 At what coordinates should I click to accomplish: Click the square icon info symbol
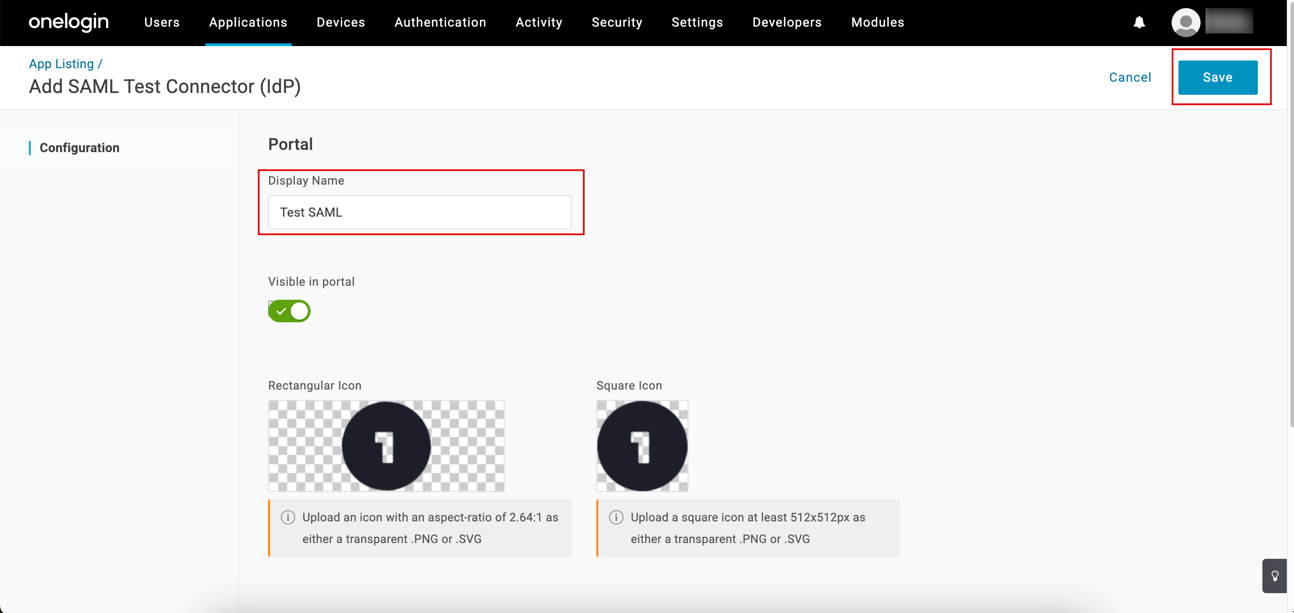[x=616, y=517]
